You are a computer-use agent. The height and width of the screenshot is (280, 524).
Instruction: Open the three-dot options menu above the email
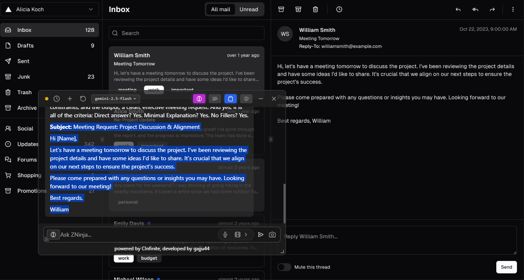tap(513, 9)
